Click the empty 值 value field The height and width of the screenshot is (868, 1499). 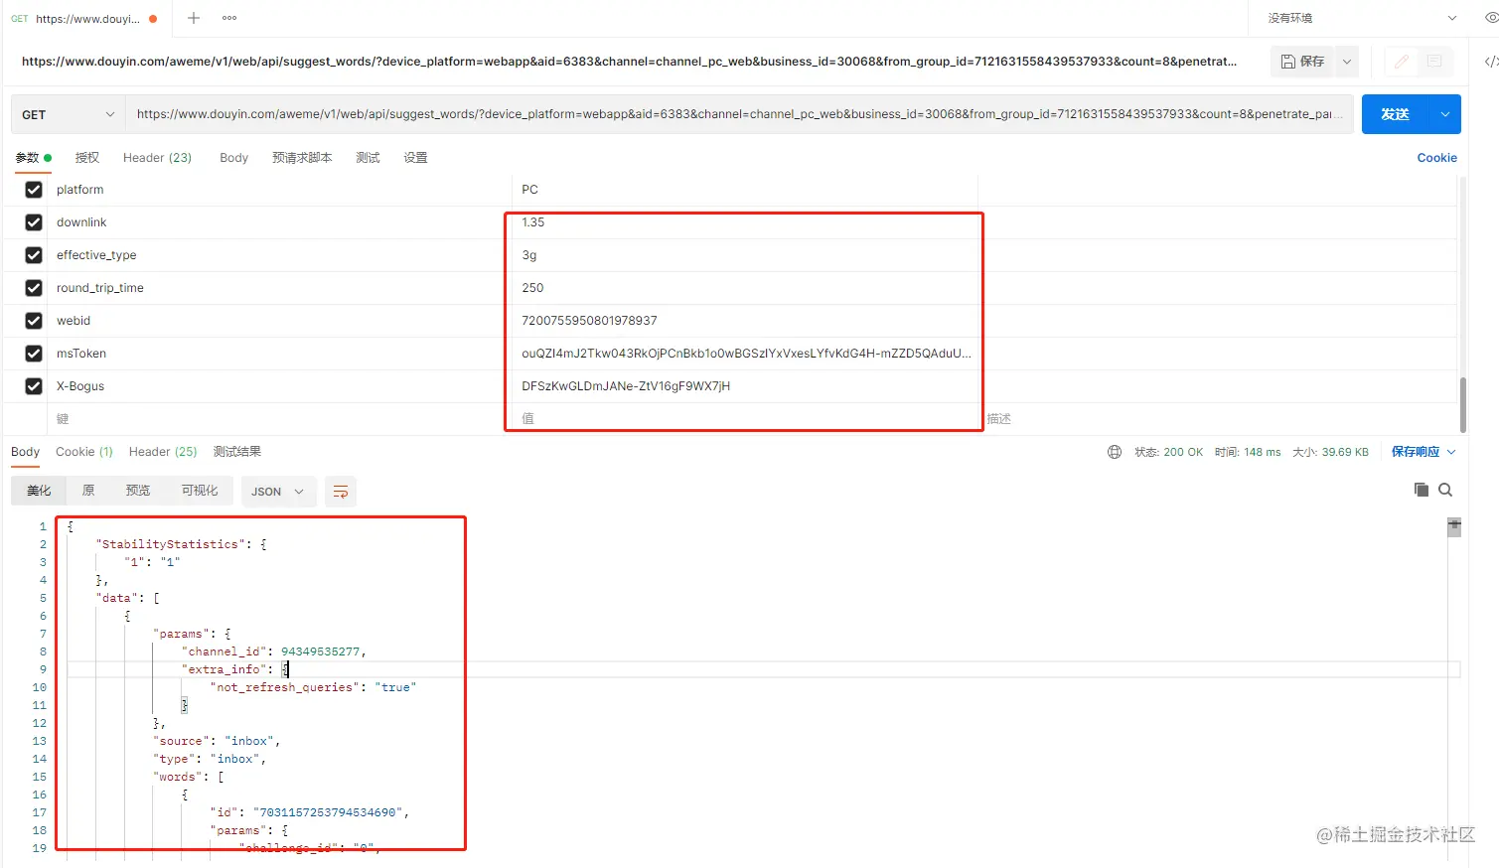[745, 419]
